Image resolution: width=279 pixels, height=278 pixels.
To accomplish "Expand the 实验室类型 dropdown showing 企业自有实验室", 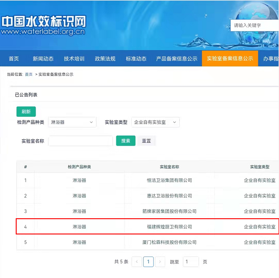I will point(155,122).
